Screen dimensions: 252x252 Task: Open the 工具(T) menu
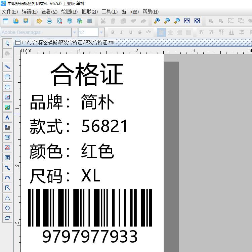pos(110,11)
